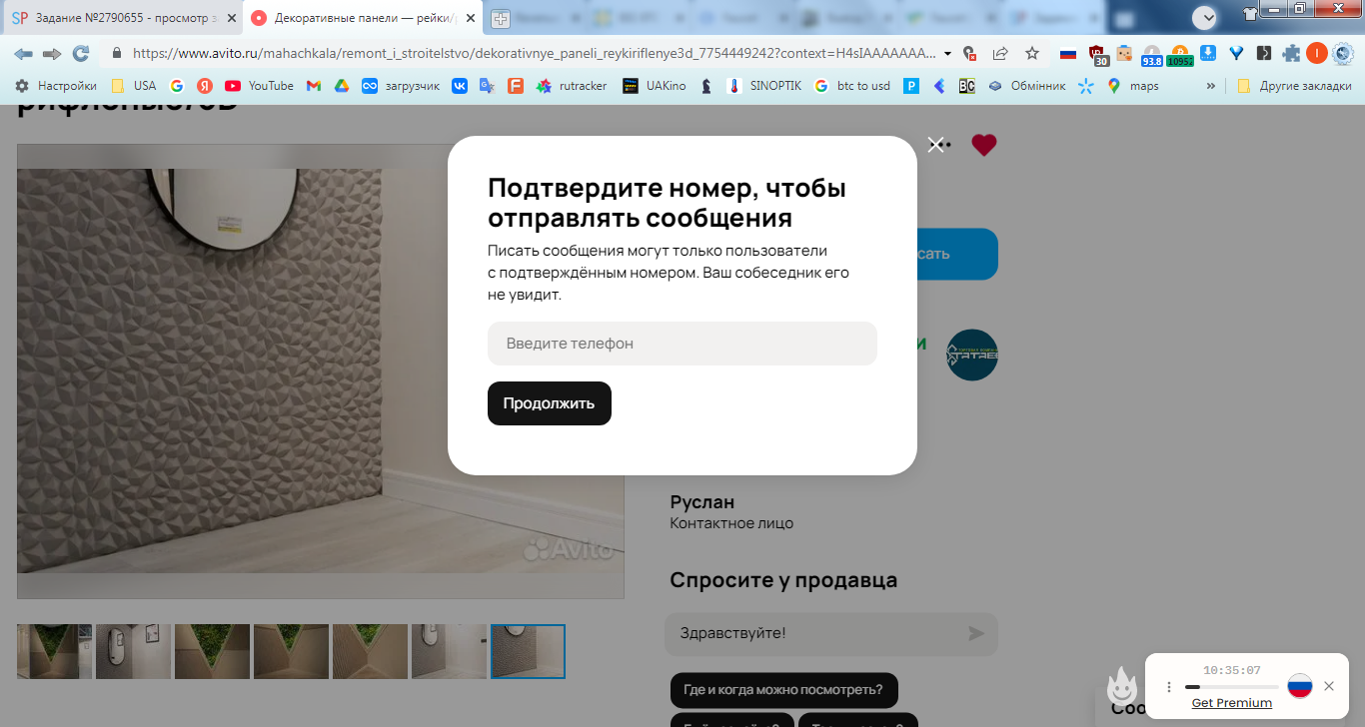
Task: Open the 'maps' bookmark
Action: click(x=1133, y=86)
